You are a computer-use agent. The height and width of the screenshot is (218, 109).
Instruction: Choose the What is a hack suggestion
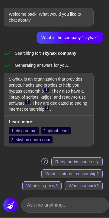pos(84,186)
